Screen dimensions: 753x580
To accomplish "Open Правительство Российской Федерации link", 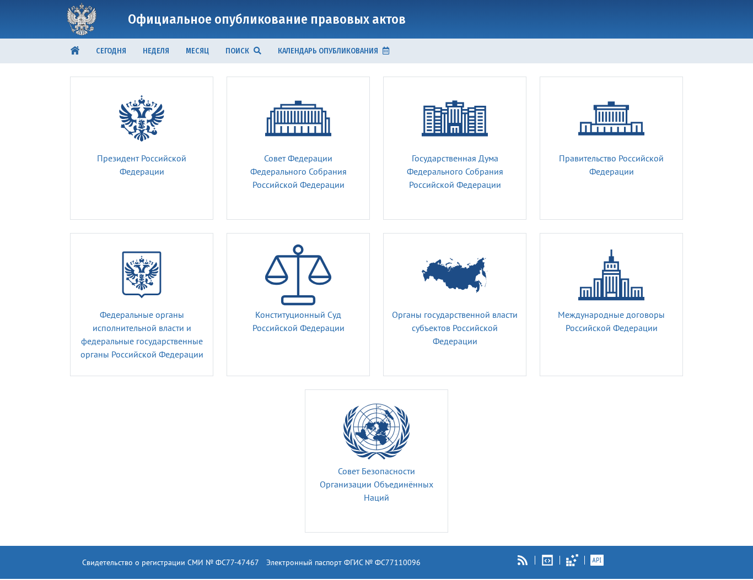I will (x=611, y=165).
